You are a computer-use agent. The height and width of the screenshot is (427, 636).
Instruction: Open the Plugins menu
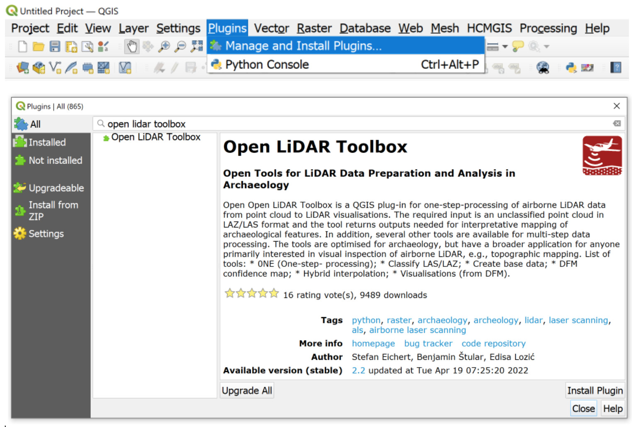(227, 28)
